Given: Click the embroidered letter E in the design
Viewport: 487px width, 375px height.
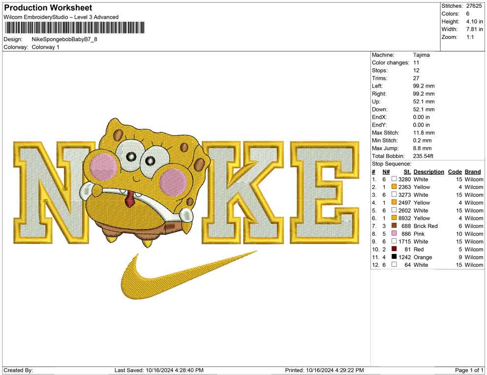Looking at the screenshot, I should pyautogui.click(x=325, y=192).
